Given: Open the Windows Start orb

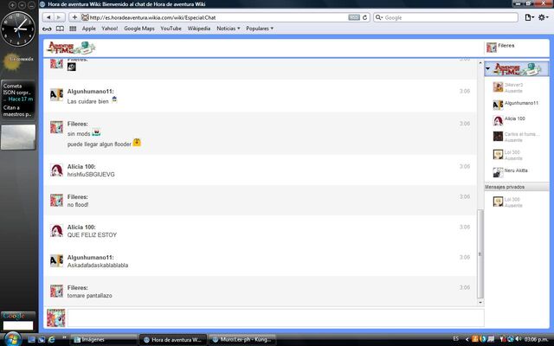Looking at the screenshot, I should 13,339.
